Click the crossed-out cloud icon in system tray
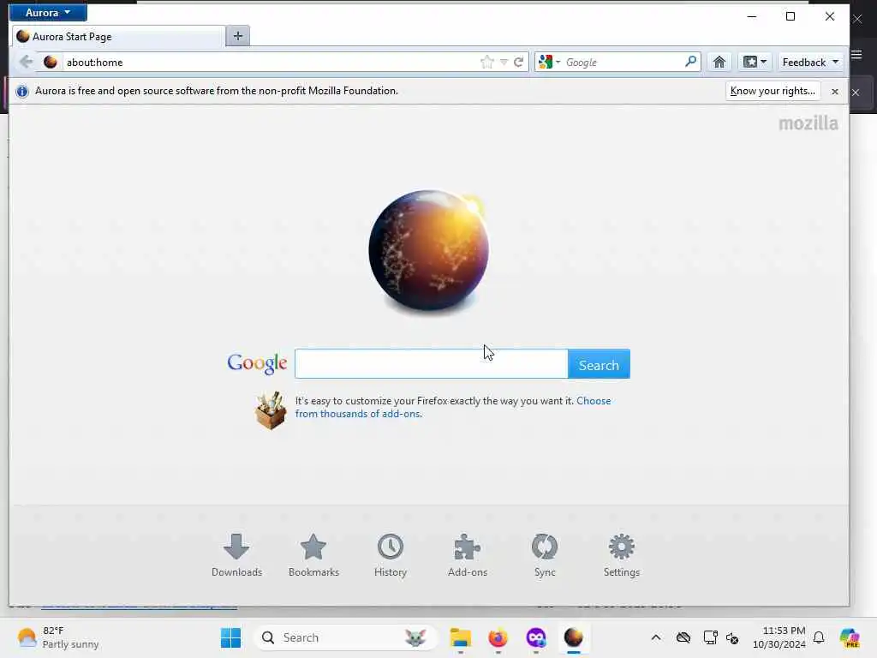Viewport: 877px width, 658px height. click(x=683, y=637)
